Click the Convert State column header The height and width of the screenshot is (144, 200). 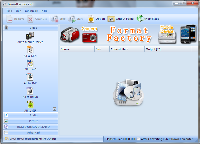127,49
